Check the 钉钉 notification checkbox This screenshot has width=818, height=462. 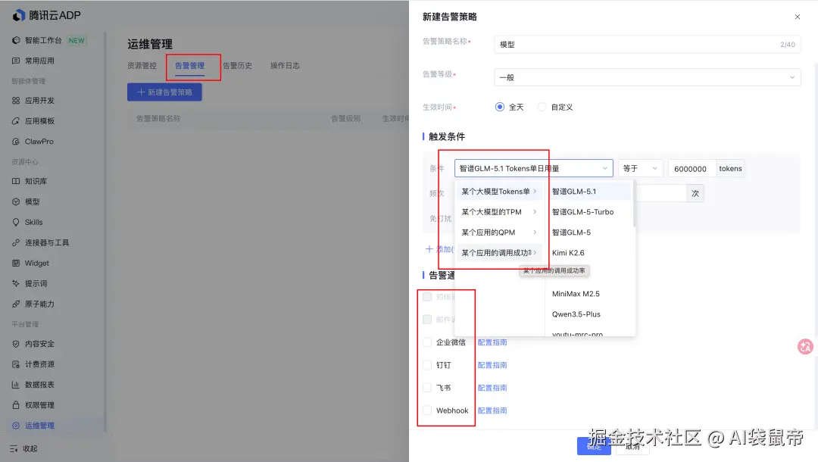pos(427,365)
